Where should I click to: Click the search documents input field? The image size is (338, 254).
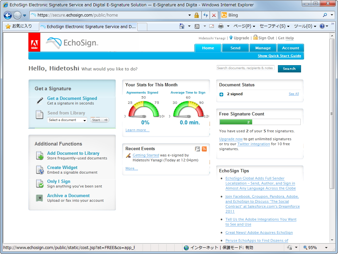tap(245, 68)
